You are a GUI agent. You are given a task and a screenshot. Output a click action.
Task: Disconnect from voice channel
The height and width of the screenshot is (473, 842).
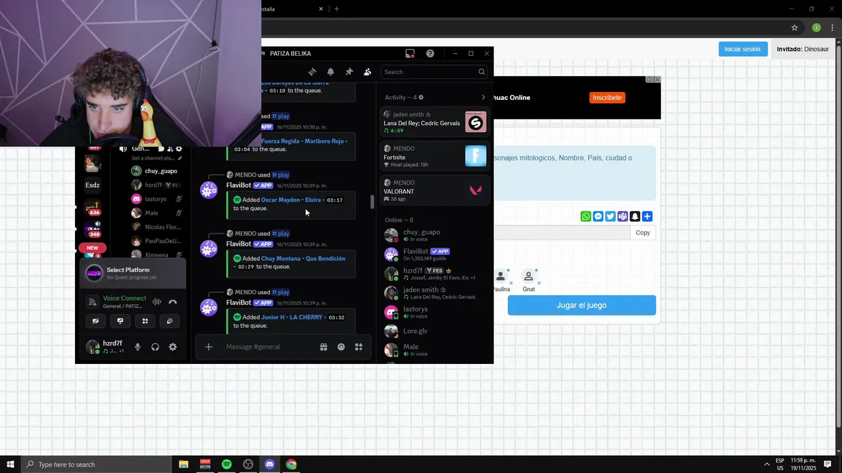pyautogui.click(x=172, y=302)
